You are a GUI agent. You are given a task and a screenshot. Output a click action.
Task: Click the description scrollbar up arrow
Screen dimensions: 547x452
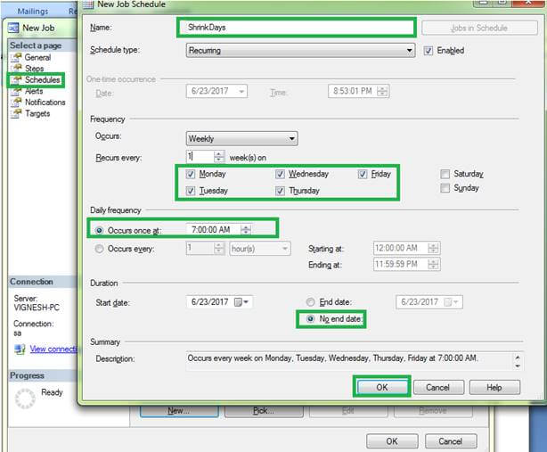pyautogui.click(x=518, y=357)
